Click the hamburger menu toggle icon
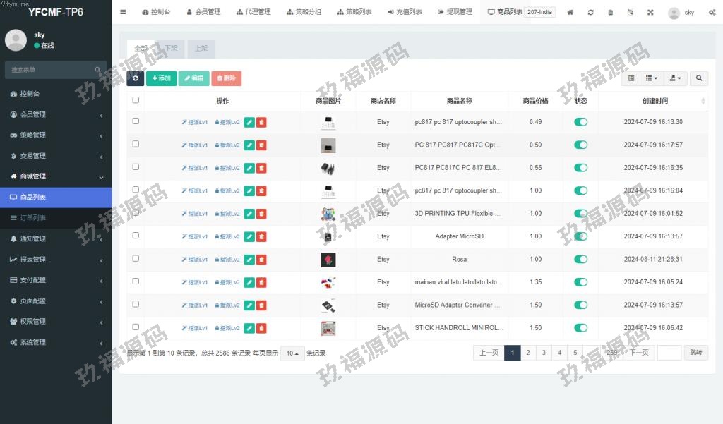This screenshot has height=424, width=723. (x=124, y=12)
